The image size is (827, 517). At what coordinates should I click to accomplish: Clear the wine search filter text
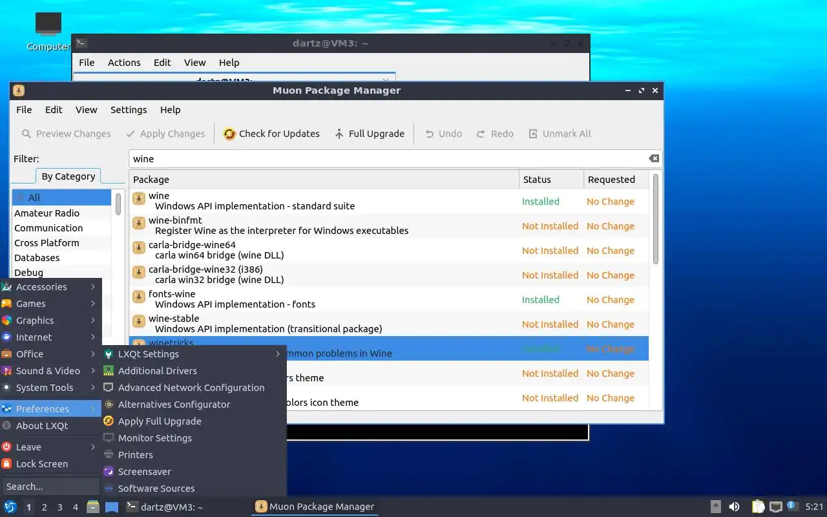coord(654,158)
